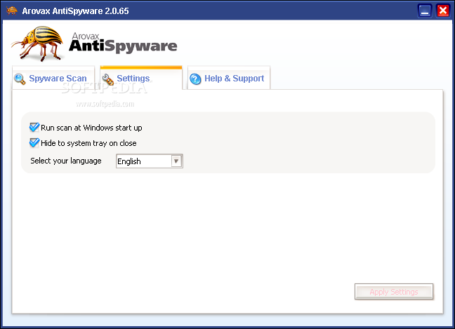Minimize the Arovax AntiSpyware window
Image resolution: width=455 pixels, height=329 pixels.
click(425, 11)
